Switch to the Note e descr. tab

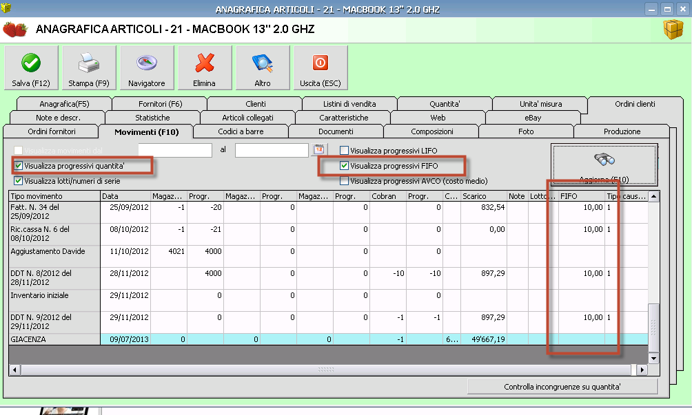coord(58,118)
